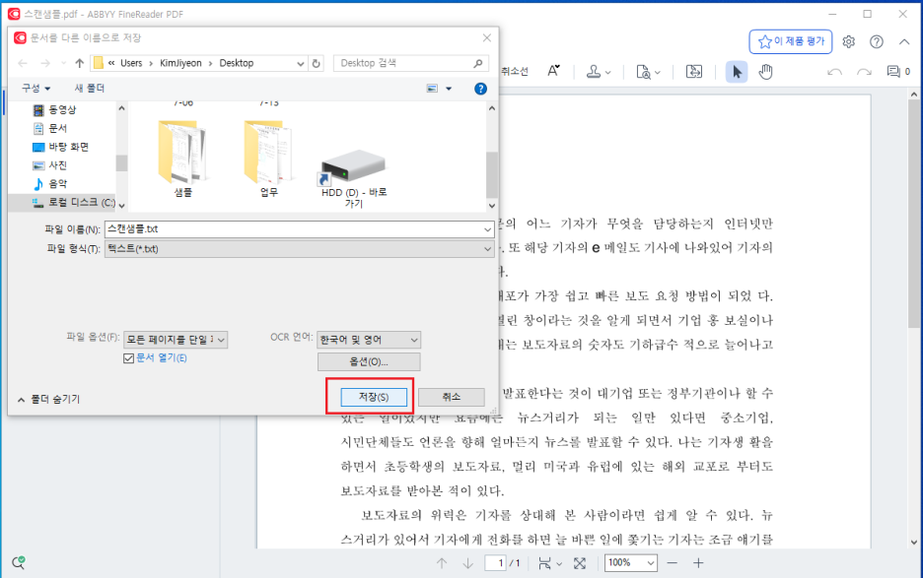Viewport: 923px width, 578px height.
Task: Open recent locations dropdown in save dialog
Action: point(63,63)
